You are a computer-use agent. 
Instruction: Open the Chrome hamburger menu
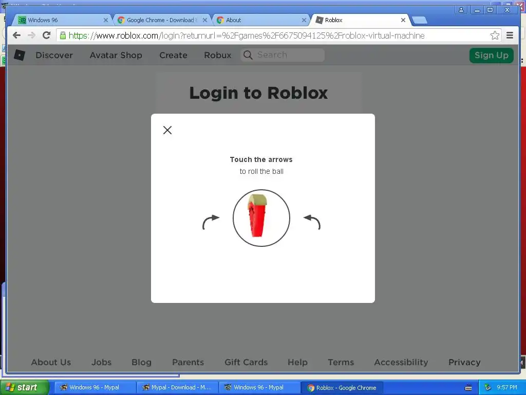(x=510, y=35)
